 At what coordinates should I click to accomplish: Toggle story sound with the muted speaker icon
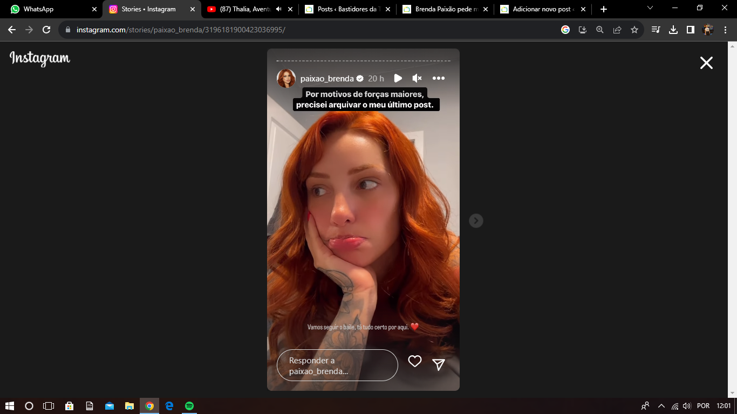pos(417,78)
